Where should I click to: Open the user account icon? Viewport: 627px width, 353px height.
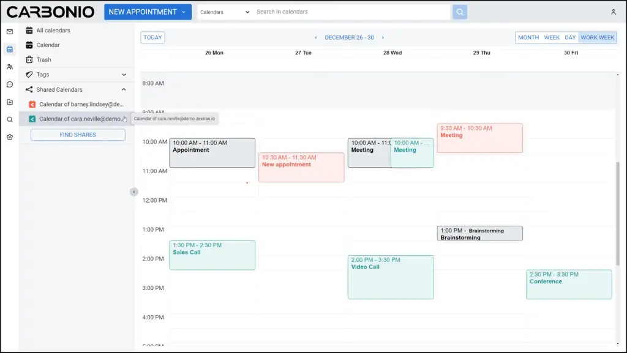614,12
